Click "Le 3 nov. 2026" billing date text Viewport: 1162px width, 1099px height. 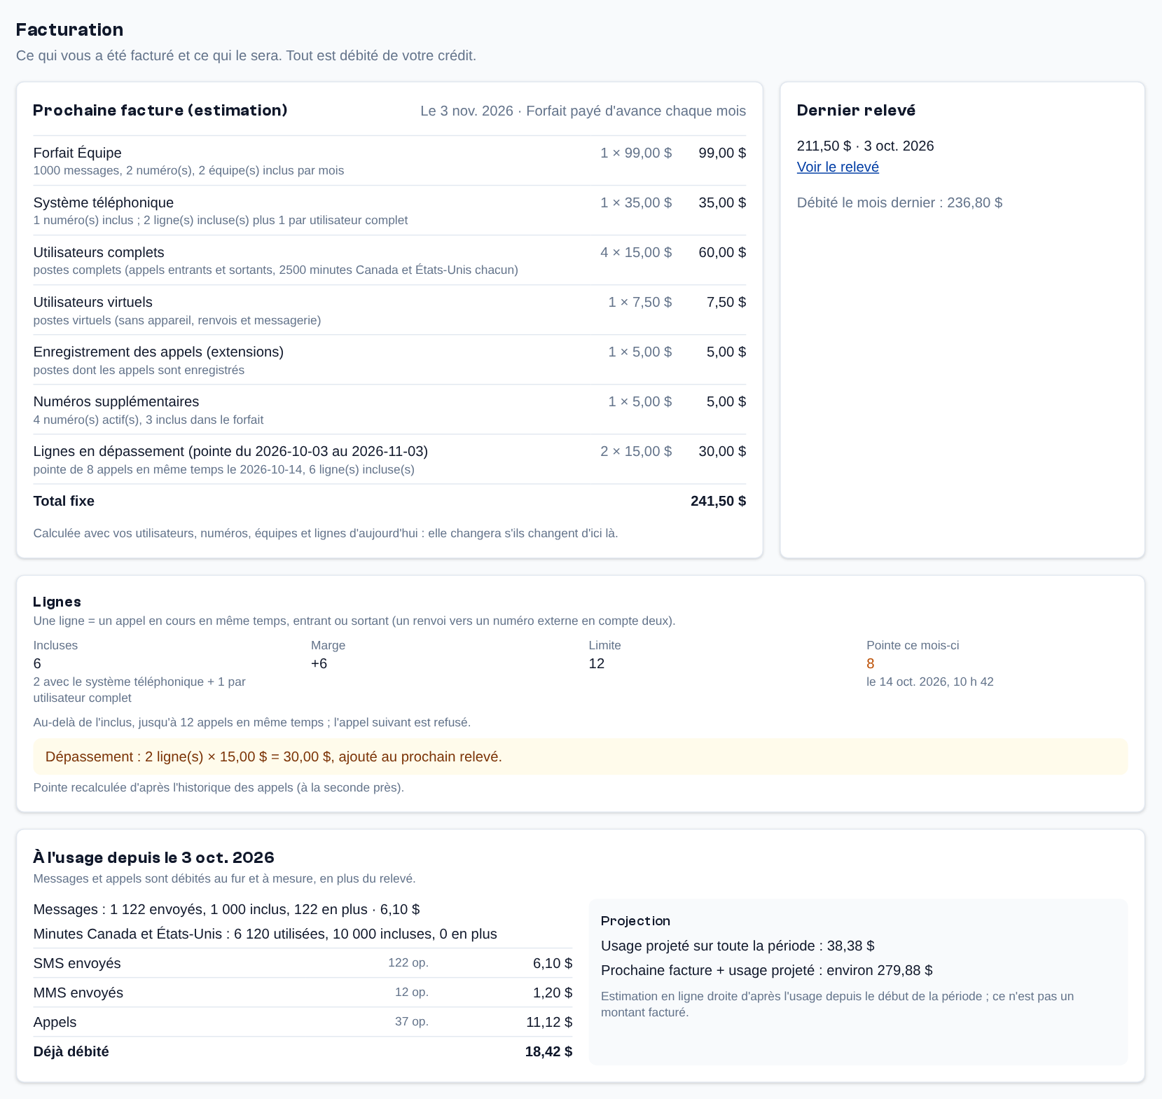point(466,111)
